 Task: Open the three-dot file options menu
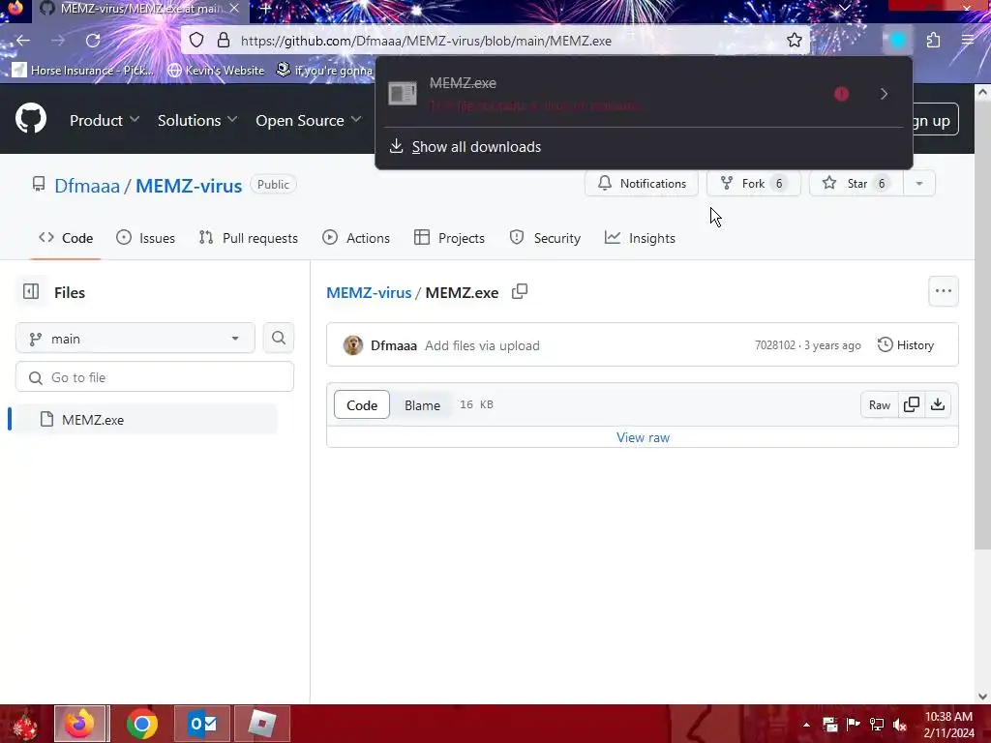[x=943, y=291]
